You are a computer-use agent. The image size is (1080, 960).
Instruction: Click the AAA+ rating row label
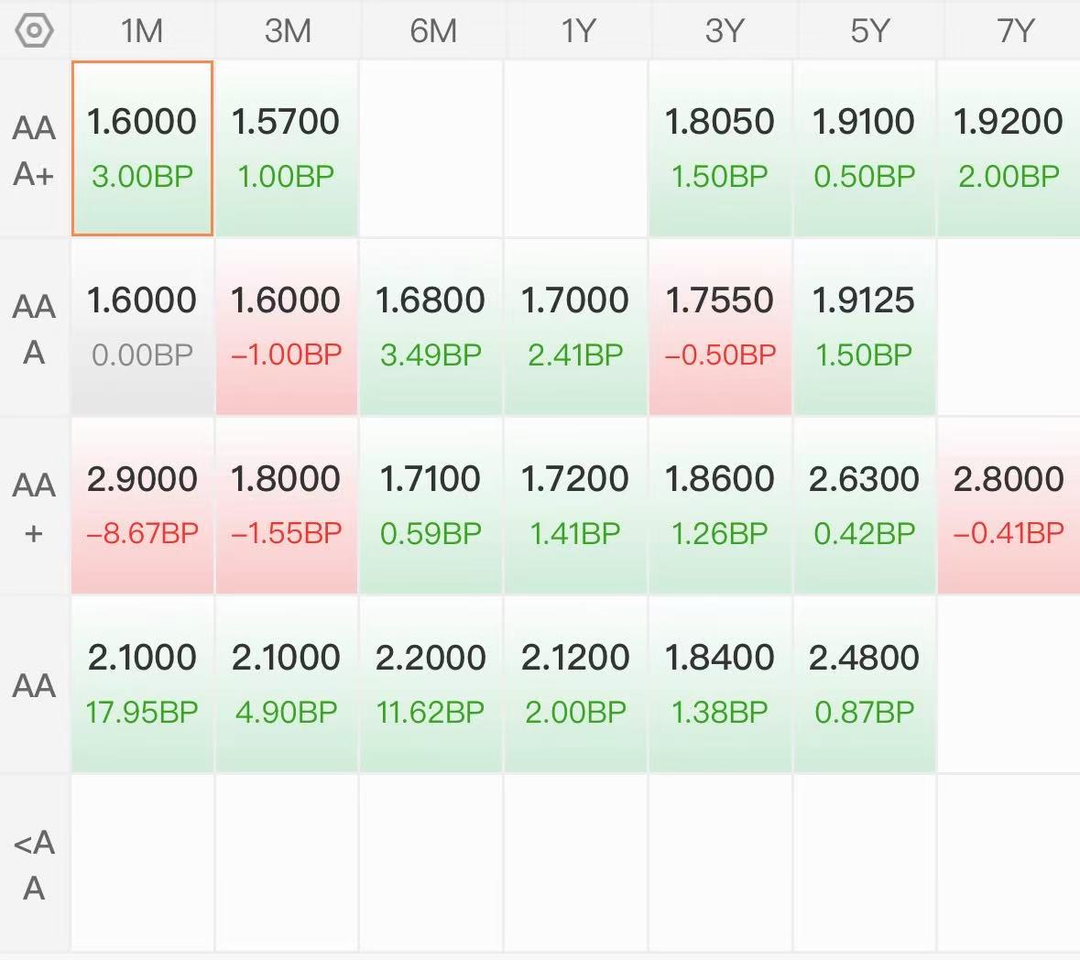(x=34, y=150)
